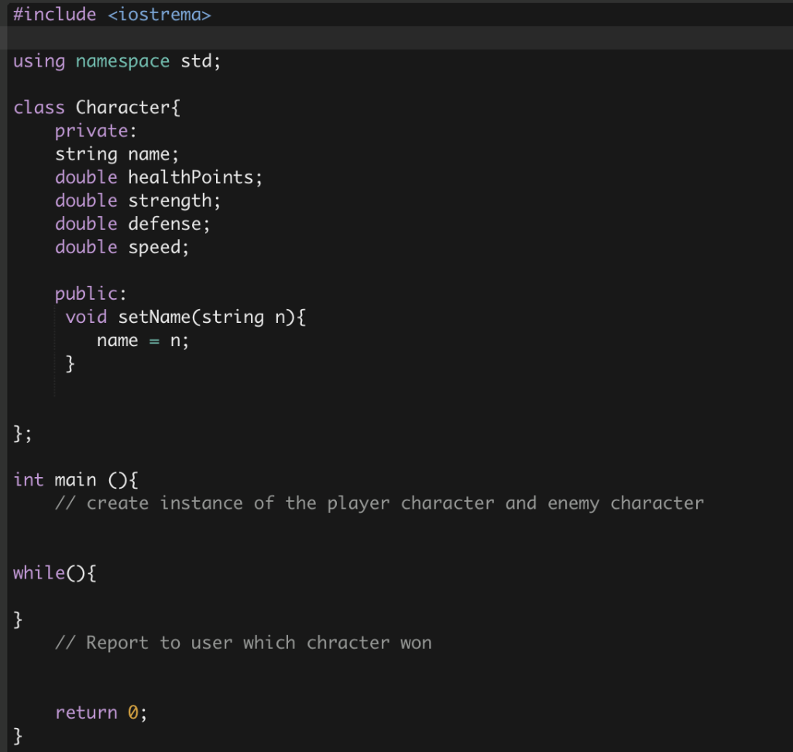Screen dimensions: 793x752
Task: Select the name assignment inside setName
Action: (142, 339)
